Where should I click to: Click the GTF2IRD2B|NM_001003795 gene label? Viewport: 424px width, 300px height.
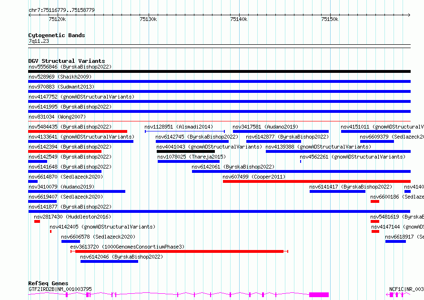coord(60,289)
